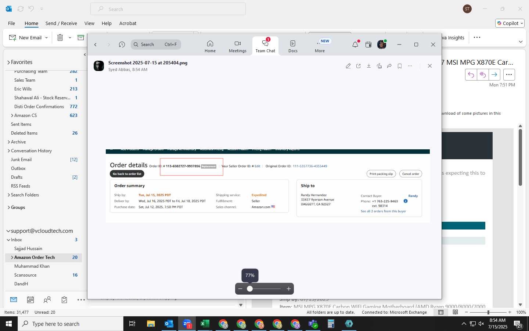Viewport: 529px width, 331px height.
Task: Switch to Zoom Meetings tab
Action: point(238,46)
